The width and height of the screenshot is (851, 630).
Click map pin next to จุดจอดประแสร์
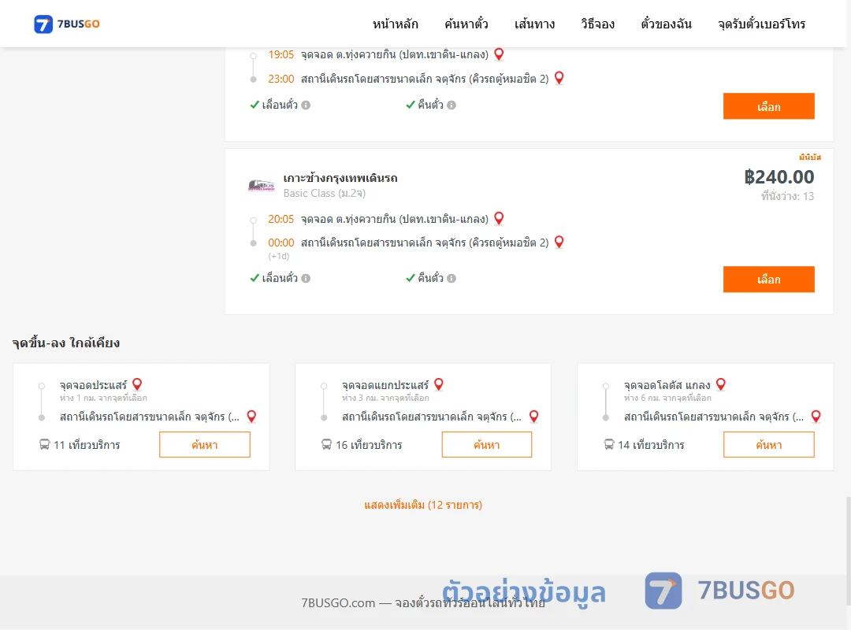coord(137,384)
